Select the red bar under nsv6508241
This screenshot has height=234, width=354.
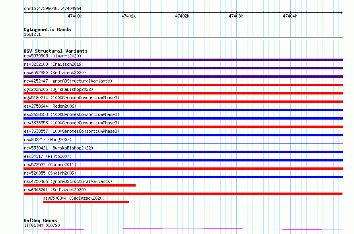183,194
